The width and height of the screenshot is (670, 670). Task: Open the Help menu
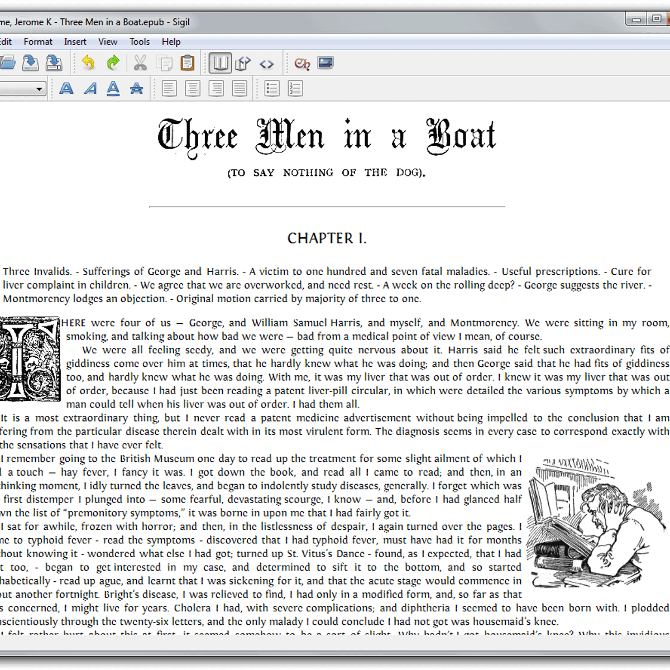[171, 42]
